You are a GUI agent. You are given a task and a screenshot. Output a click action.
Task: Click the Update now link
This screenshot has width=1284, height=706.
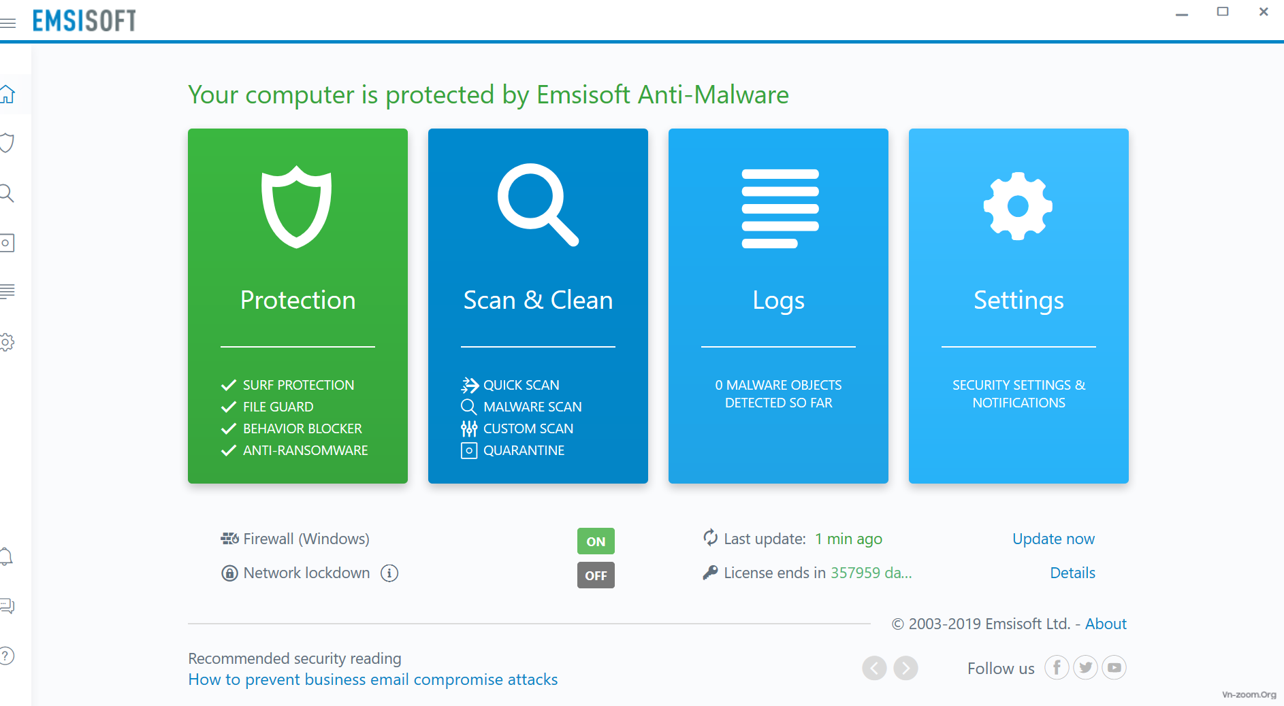point(1053,539)
